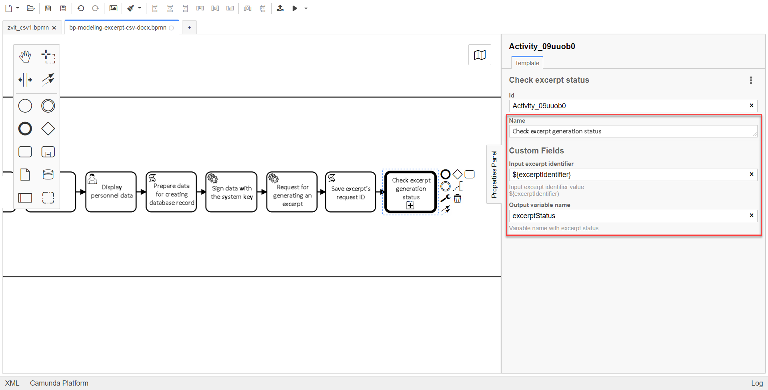Open the template options three-dot menu
The height and width of the screenshot is (390, 768).
coord(751,80)
